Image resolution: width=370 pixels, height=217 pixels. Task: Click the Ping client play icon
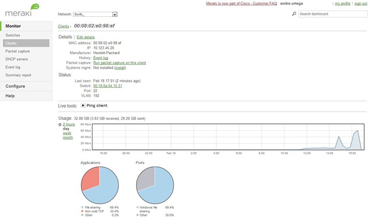coord(83,105)
